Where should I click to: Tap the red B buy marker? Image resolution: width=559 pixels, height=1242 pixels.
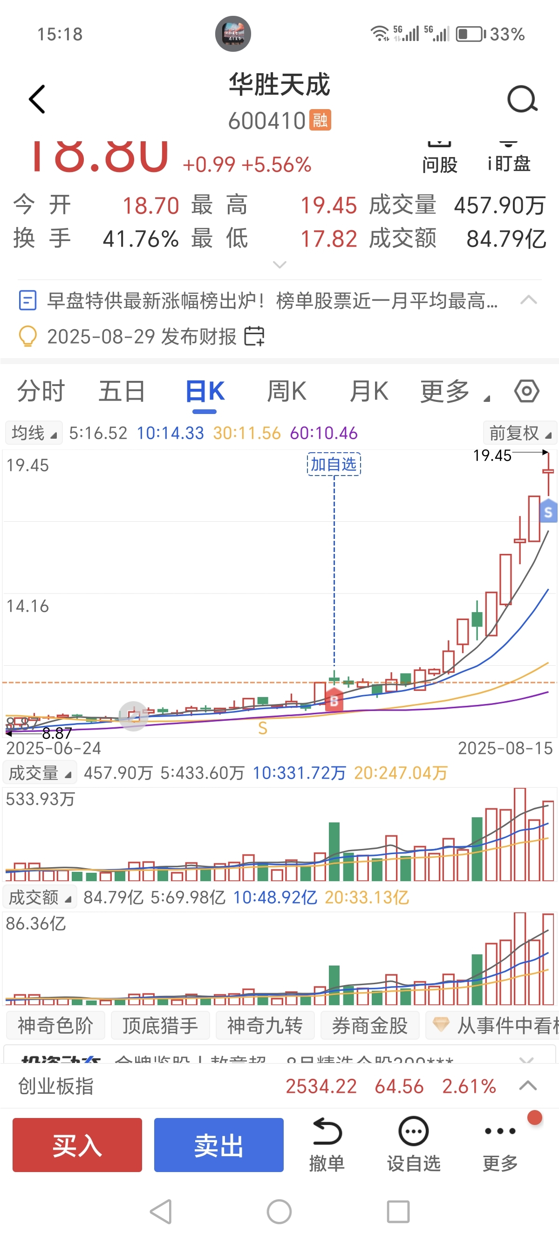(x=334, y=700)
